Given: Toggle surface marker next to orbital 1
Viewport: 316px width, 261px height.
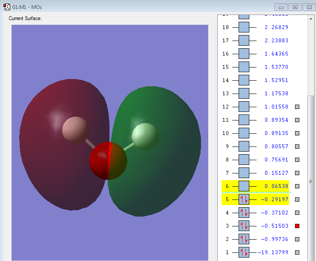Looking at the screenshot, I should [297, 252].
